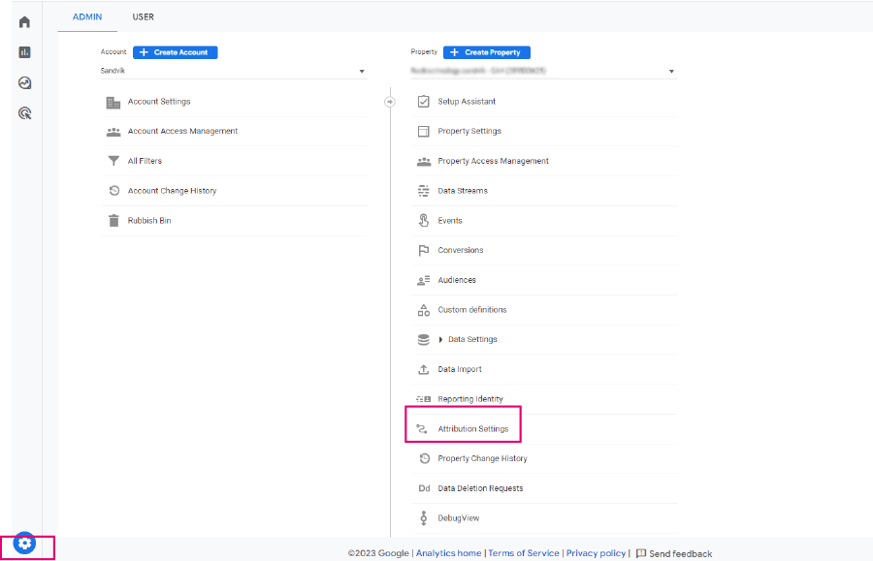Click the Account Change History clock icon
This screenshot has width=873, height=561.
point(114,191)
